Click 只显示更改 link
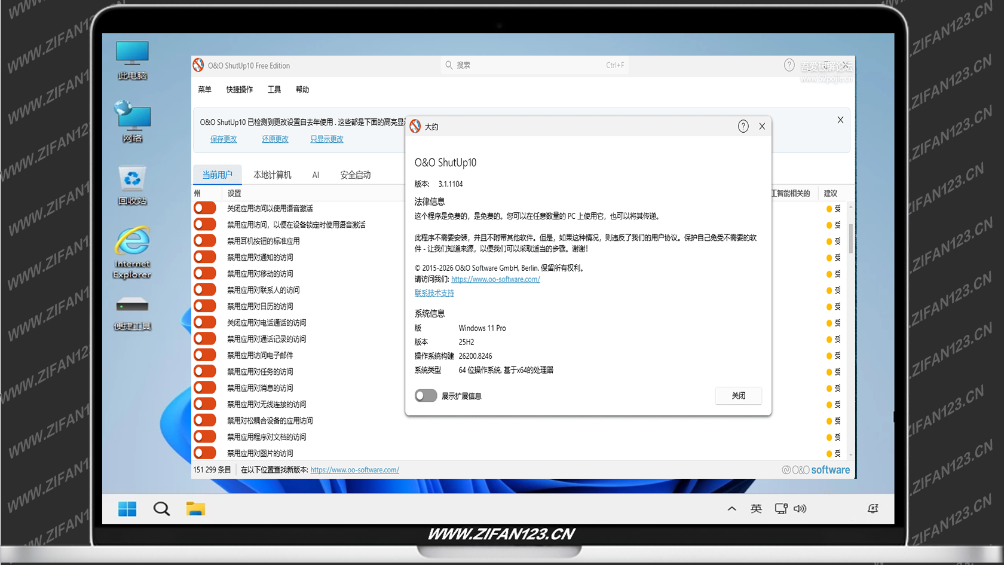Image resolution: width=1004 pixels, height=565 pixels. click(327, 139)
